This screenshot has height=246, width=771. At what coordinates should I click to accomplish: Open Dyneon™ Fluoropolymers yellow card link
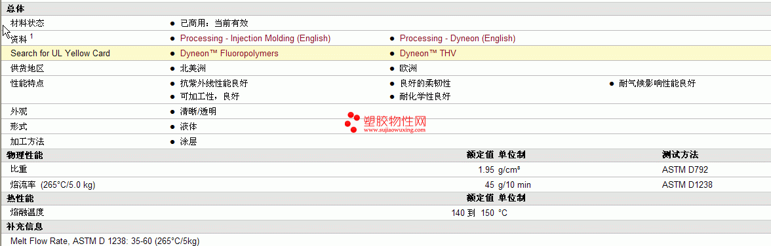[x=229, y=53]
